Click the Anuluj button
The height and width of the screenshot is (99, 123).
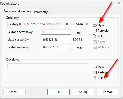click(83, 92)
